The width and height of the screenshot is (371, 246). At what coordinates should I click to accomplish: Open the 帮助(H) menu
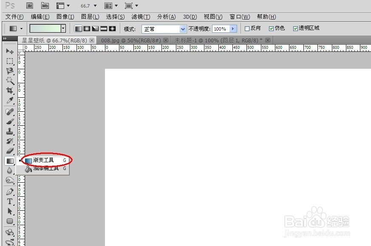(266, 17)
